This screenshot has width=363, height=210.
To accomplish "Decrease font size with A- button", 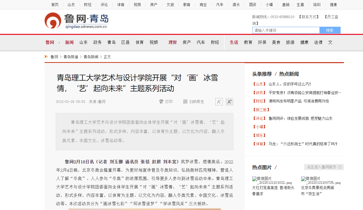I will (219, 102).
